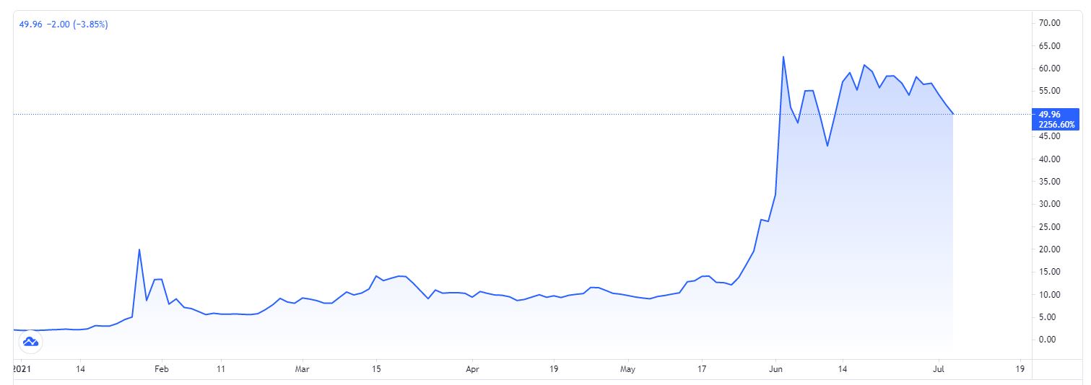Select May on the time axis
This screenshot has width=1091, height=385.
(x=629, y=368)
